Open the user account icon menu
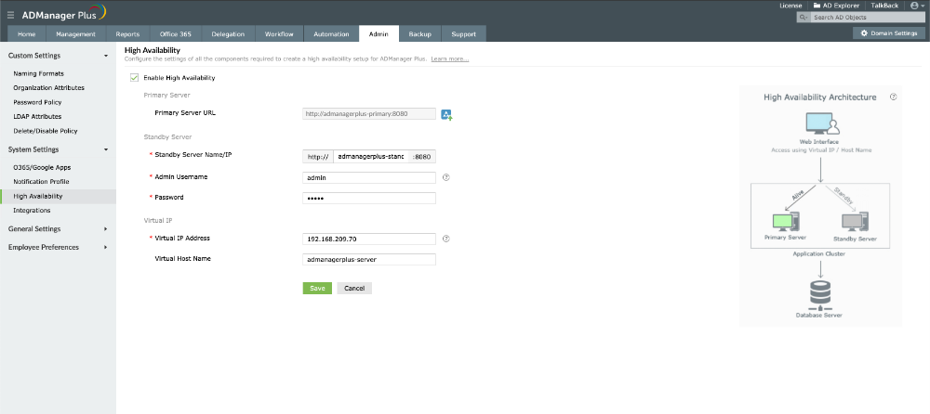The image size is (930, 414). pos(916,6)
